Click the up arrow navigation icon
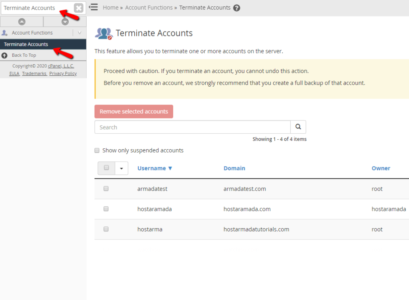The height and width of the screenshot is (300, 409). [x=22, y=22]
